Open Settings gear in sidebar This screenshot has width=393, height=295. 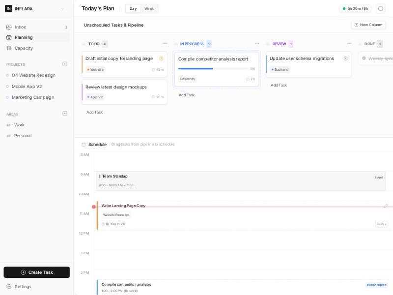tap(9, 287)
